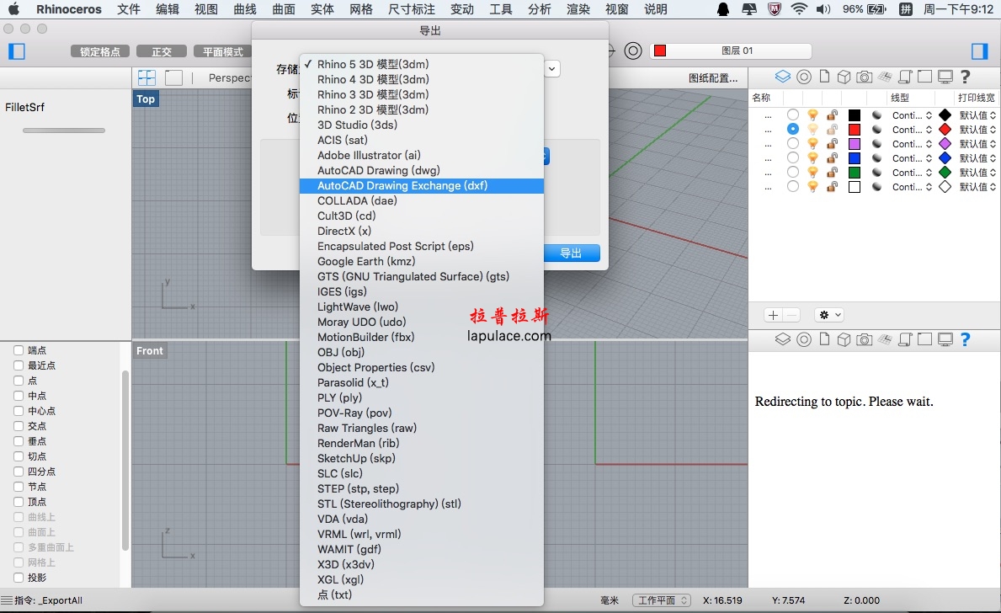Choose OBJ (obj) from the format list
Image resolution: width=1001 pixels, height=613 pixels.
pos(421,352)
